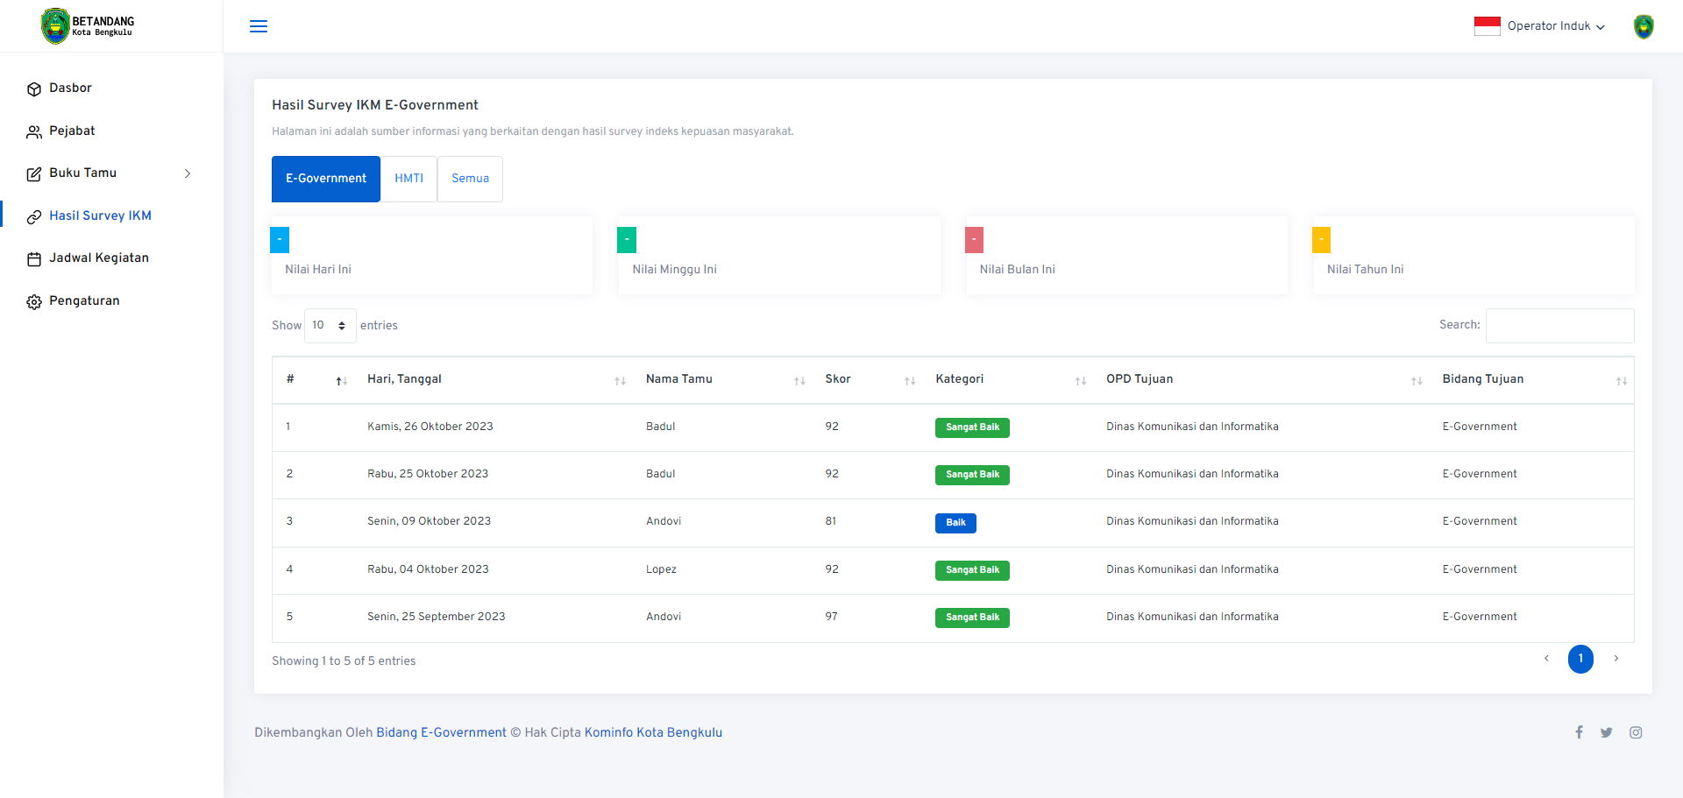Click the blue Baik badge in row 3

(x=955, y=523)
